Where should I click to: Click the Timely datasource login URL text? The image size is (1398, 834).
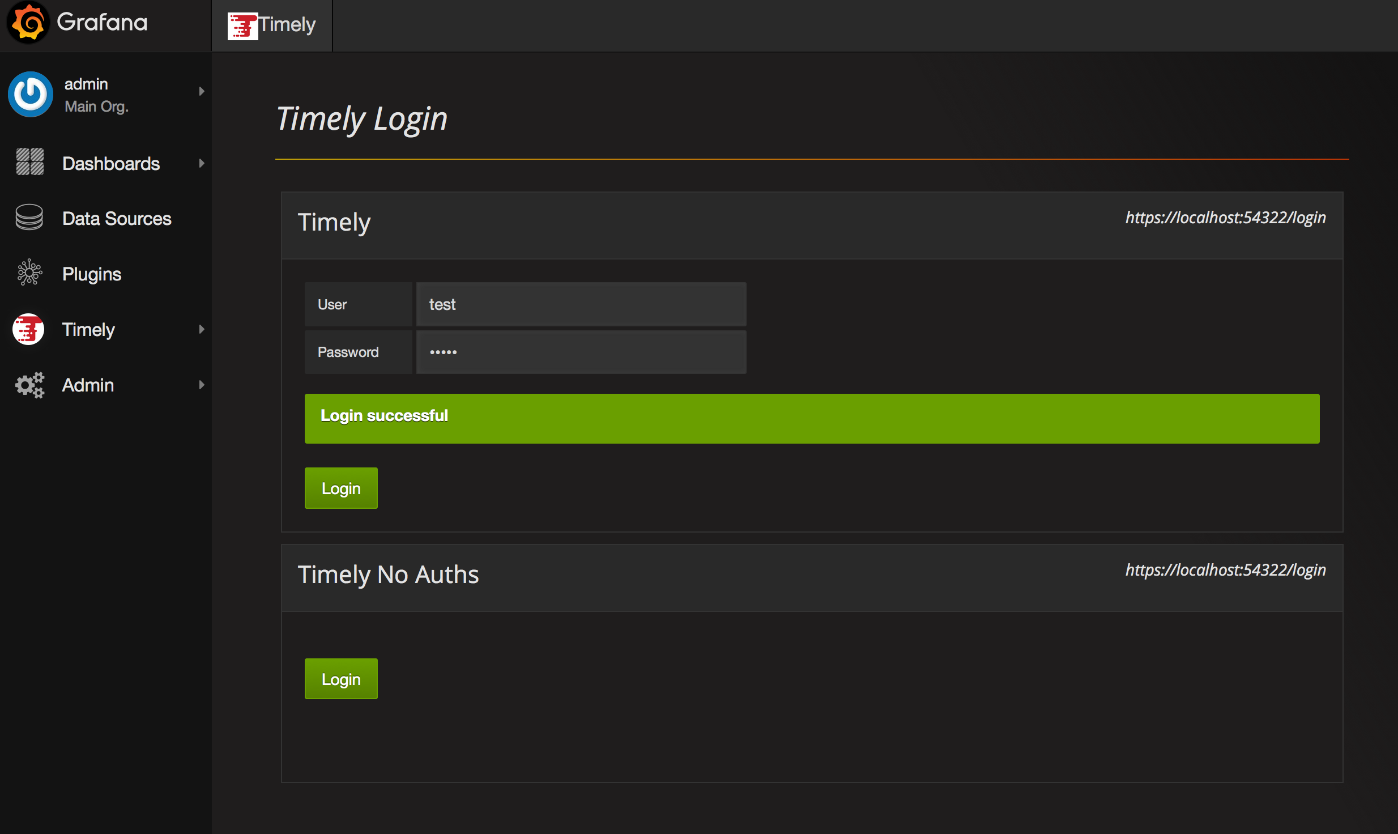[x=1226, y=218]
